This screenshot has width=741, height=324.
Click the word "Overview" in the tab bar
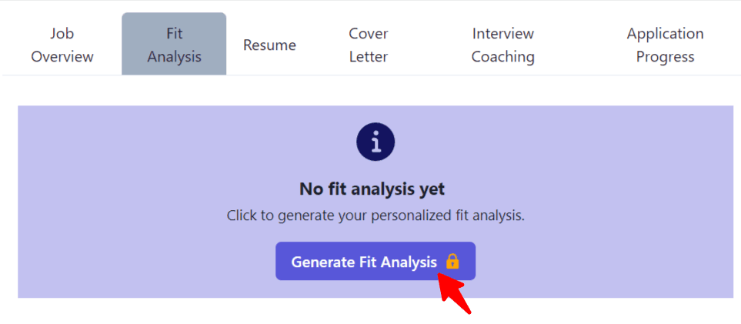pos(62,57)
